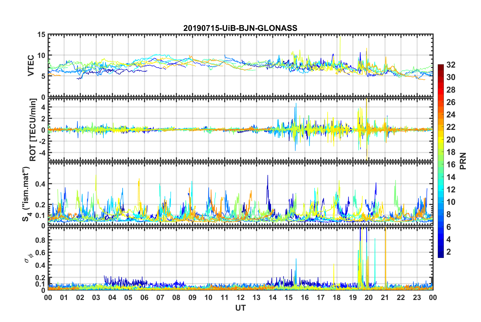This screenshot has height=322, width=481.
Task: Click x-axis tick label 23
Action: [x=417, y=297]
